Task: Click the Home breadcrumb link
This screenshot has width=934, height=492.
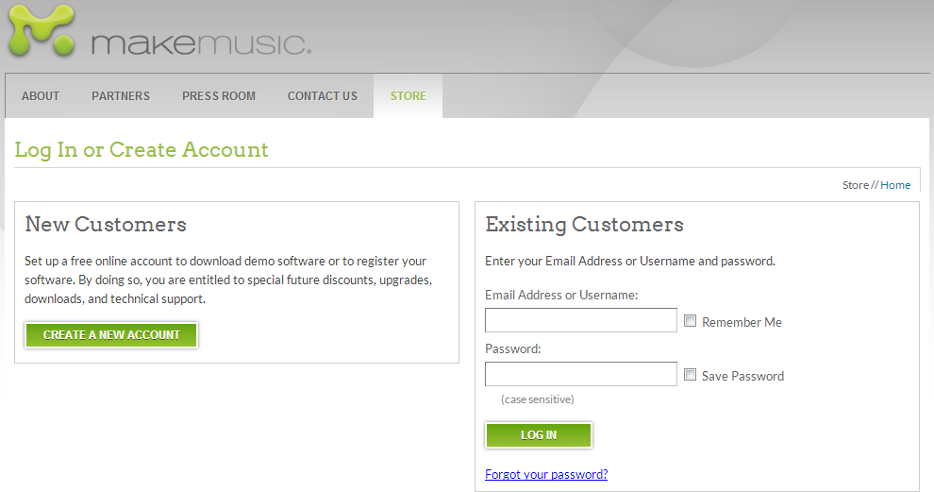Action: [895, 185]
